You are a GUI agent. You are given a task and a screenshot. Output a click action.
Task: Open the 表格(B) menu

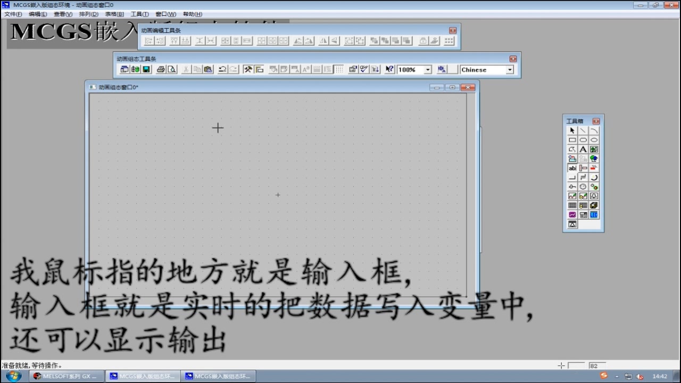(x=114, y=14)
